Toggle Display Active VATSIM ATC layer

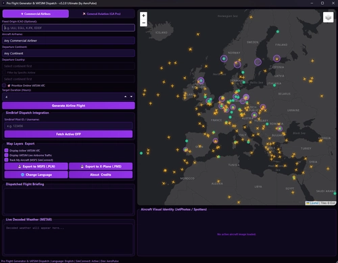(6, 150)
